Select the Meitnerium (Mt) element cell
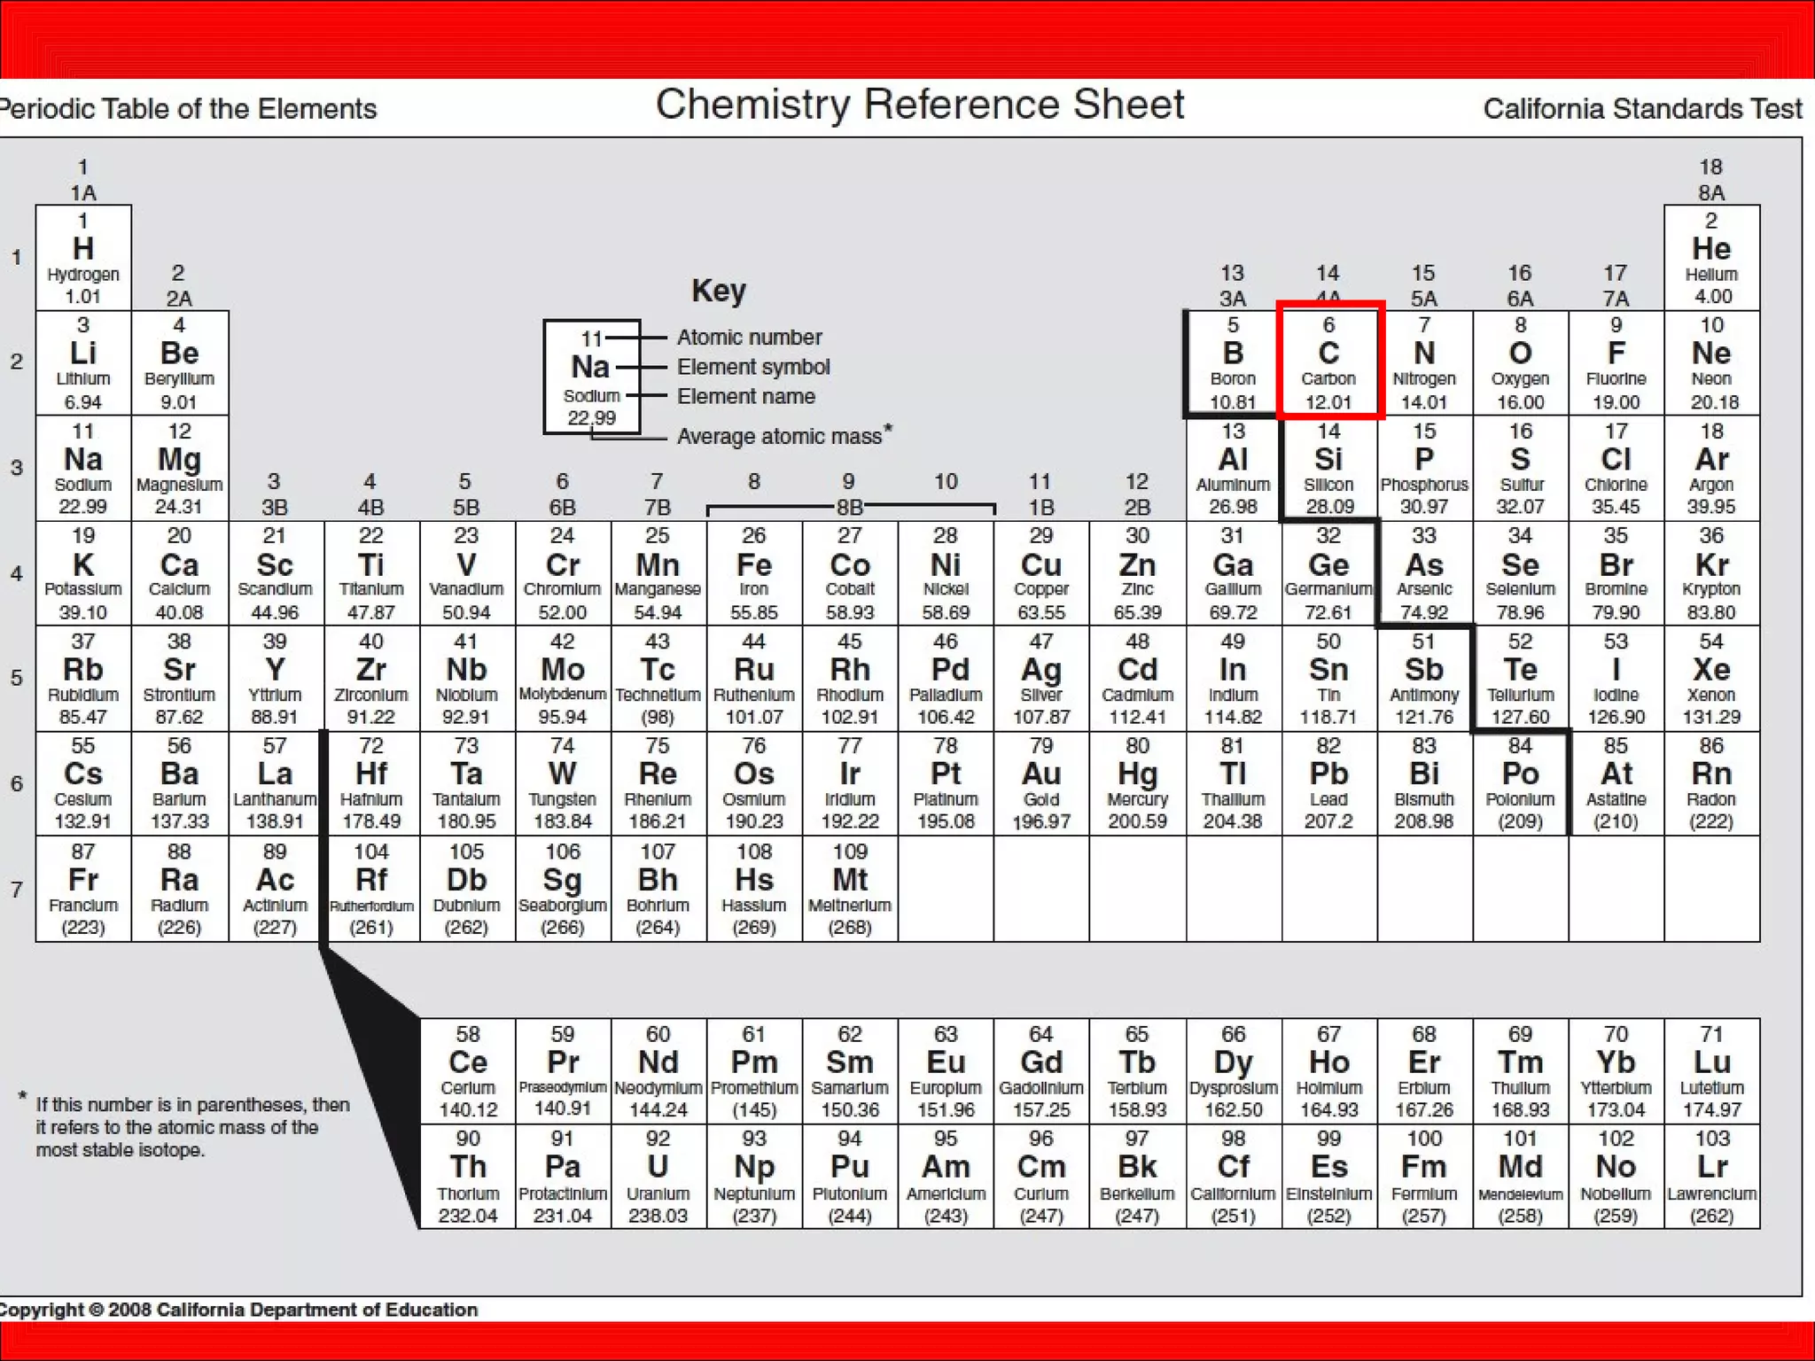The height and width of the screenshot is (1361, 1815). (x=850, y=889)
